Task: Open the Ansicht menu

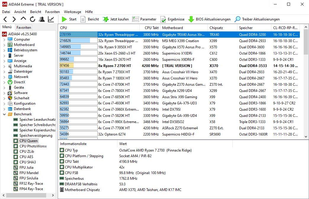Action: pos(20,12)
